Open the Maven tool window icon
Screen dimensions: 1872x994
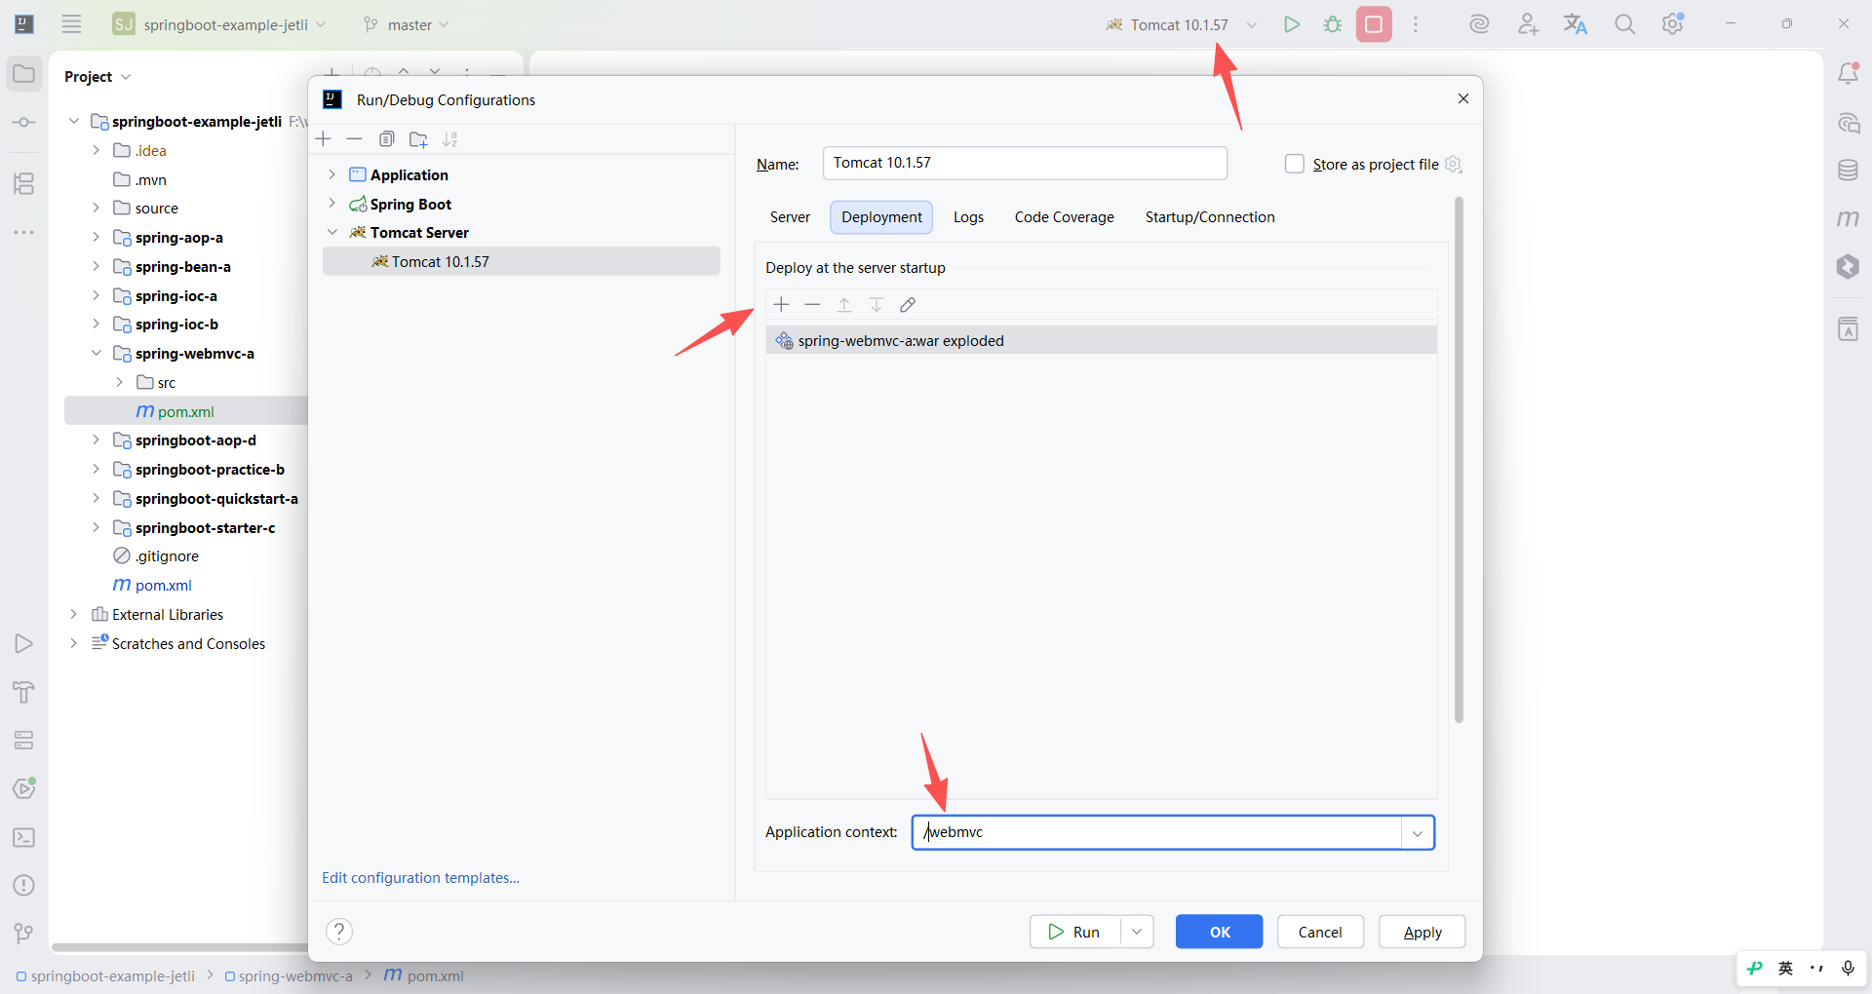[1848, 219]
